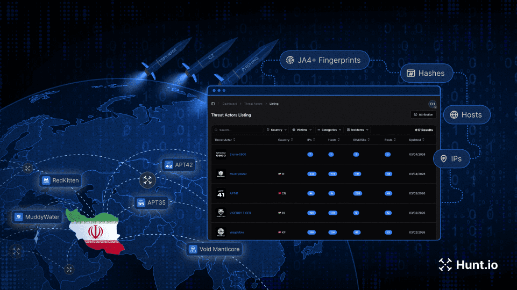
Task: Click the MuddyWater logo in the table
Action: pyautogui.click(x=221, y=174)
